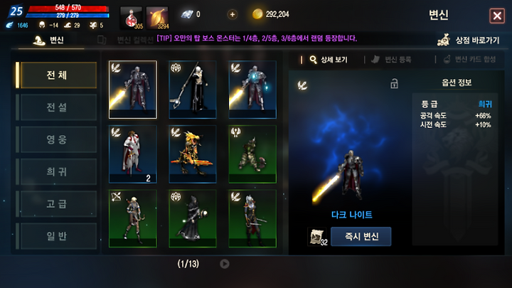
Task: Tap the golden leaf scroll item icon
Action: (x=157, y=18)
